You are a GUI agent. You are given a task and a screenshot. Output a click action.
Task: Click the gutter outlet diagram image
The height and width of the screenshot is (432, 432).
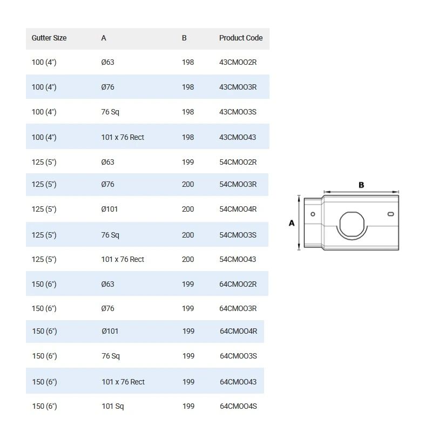click(x=343, y=217)
